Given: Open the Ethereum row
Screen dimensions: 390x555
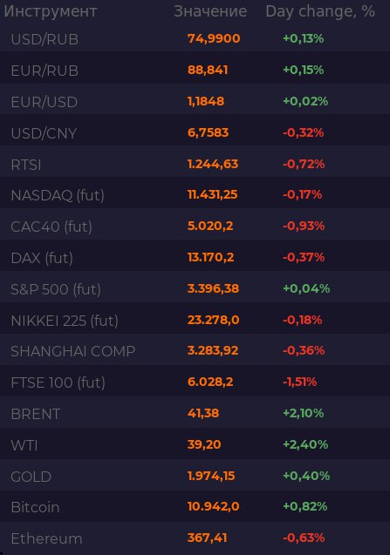Looking at the screenshot, I should [x=195, y=538].
